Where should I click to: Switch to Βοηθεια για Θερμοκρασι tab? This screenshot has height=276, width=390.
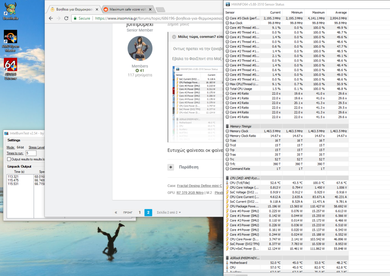point(74,10)
